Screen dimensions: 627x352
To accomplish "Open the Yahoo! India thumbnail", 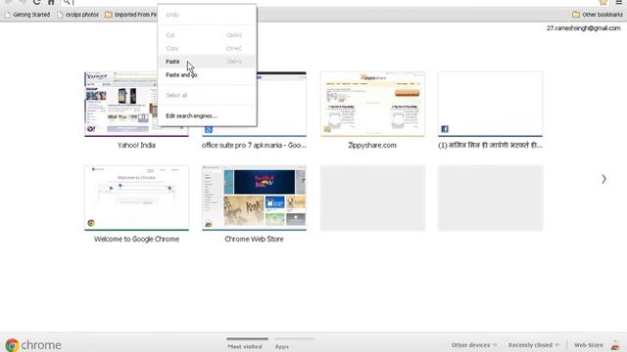I will pos(136,105).
